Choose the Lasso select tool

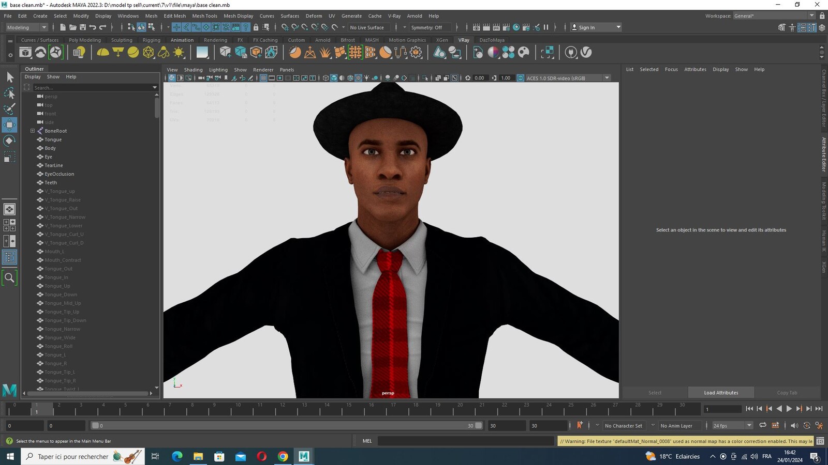(x=9, y=93)
